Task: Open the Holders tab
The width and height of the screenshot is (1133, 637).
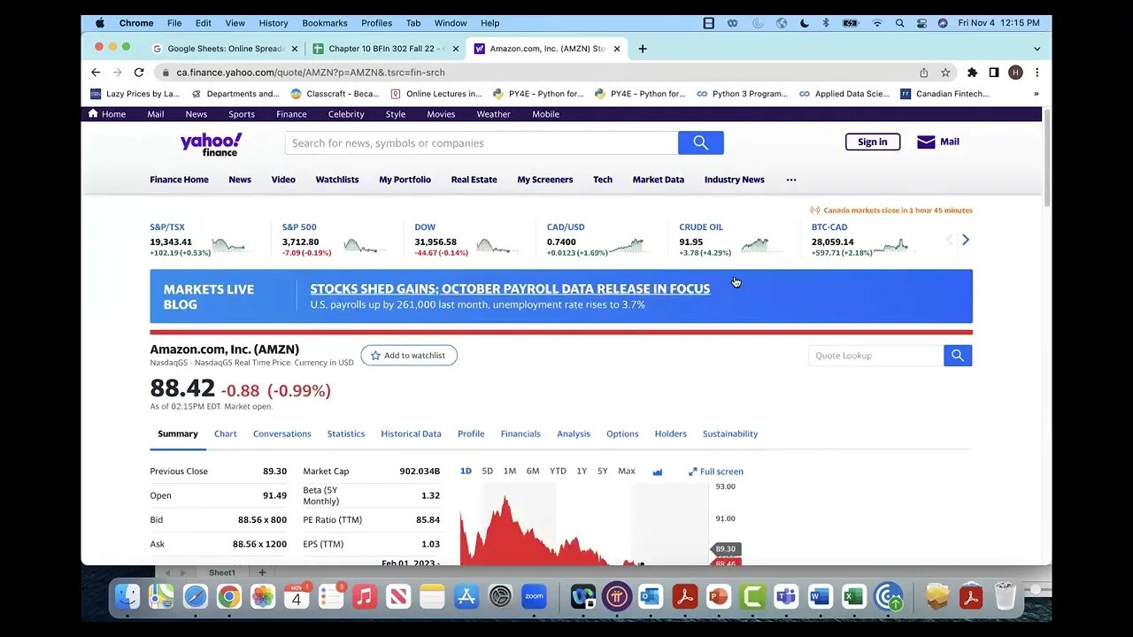Action: coord(670,434)
